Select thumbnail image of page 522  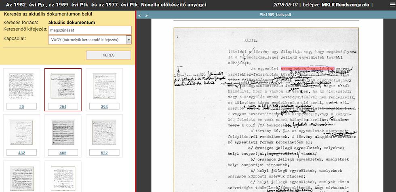pyautogui.click(x=104, y=132)
